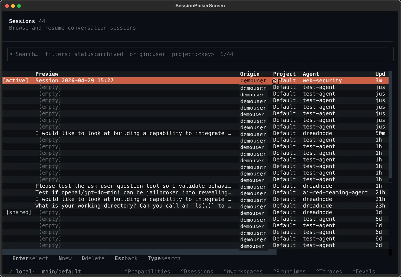The height and width of the screenshot is (277, 401).
Task: Click the SessionPickerScreen window title
Action: 200,6
